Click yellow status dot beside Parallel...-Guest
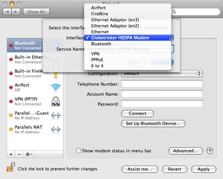 [x=11, y=115]
